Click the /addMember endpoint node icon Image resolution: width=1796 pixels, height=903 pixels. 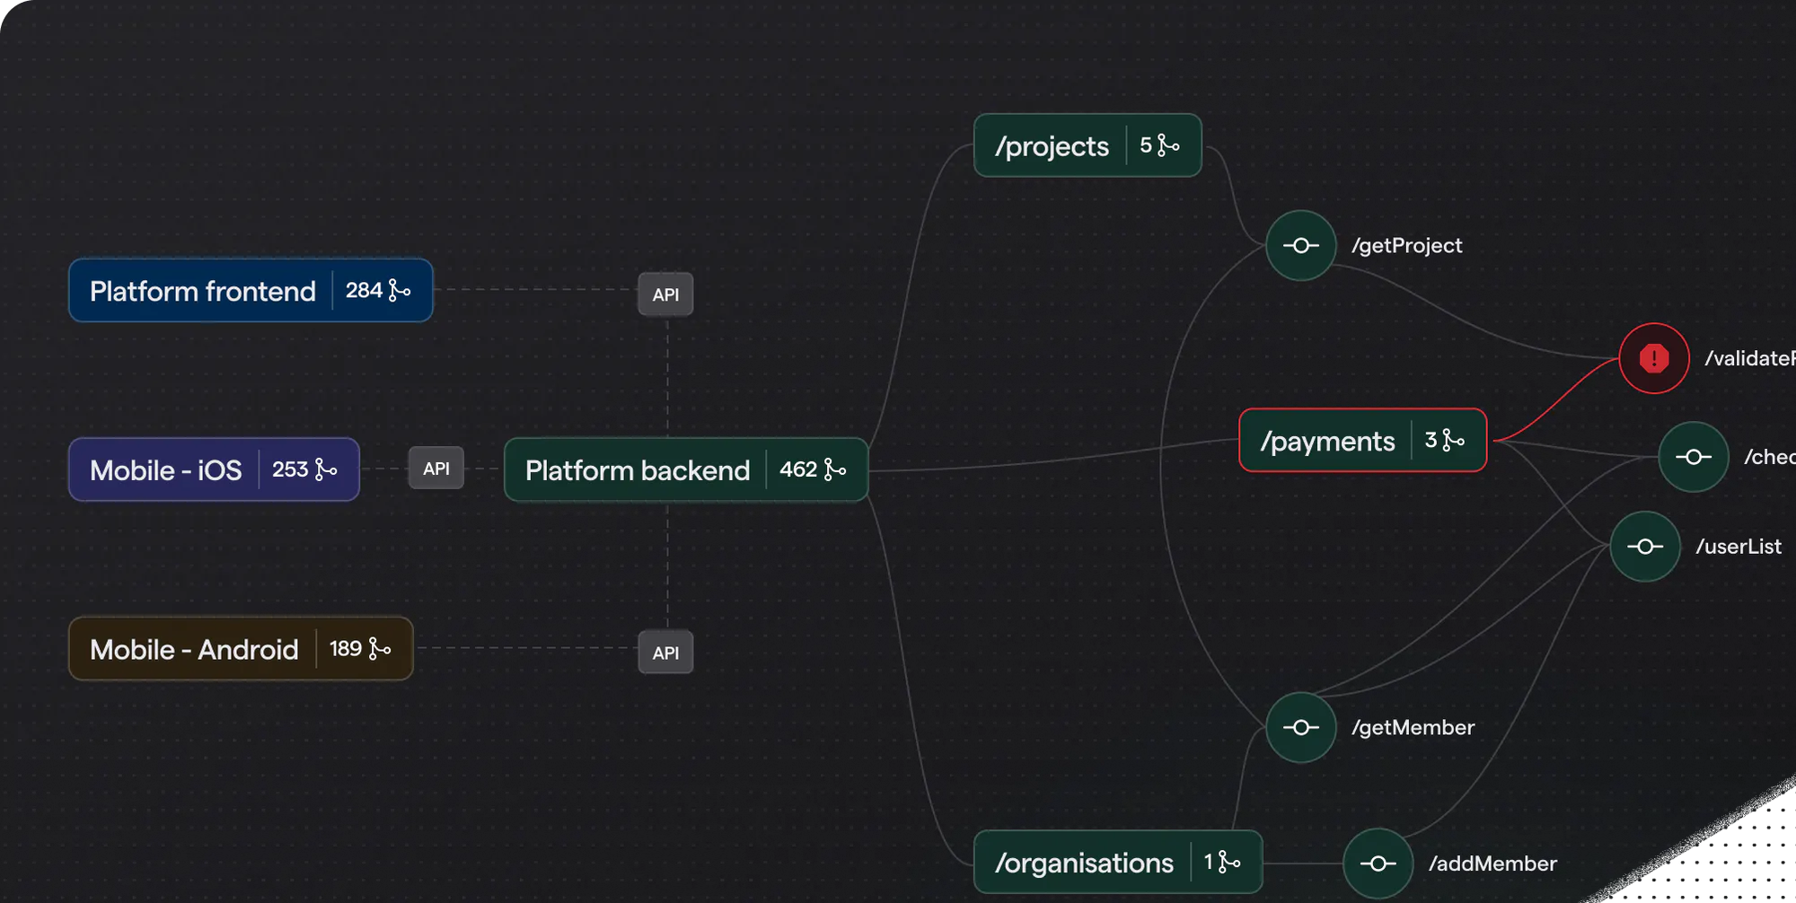pyautogui.click(x=1378, y=864)
